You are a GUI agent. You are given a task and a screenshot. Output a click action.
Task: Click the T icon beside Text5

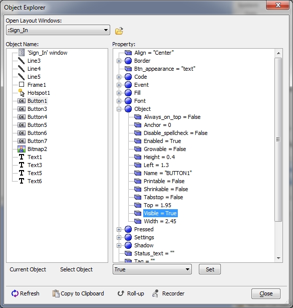[22, 173]
